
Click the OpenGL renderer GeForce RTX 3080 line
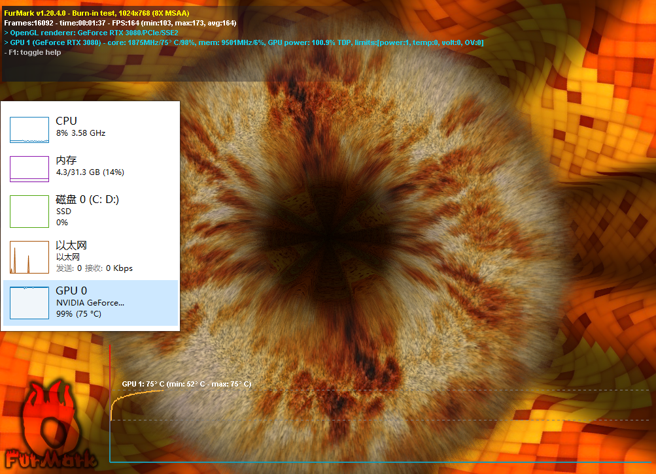(x=91, y=33)
